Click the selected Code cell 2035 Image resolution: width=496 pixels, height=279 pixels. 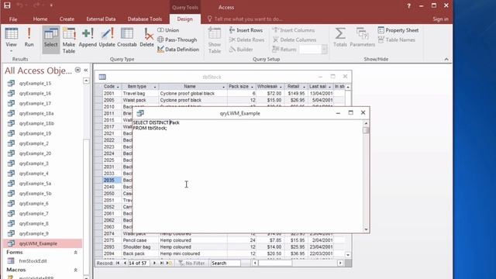pos(112,180)
